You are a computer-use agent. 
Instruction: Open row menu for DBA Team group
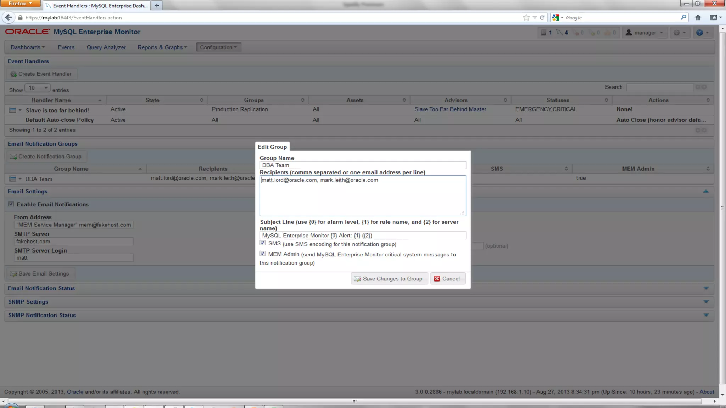(x=15, y=179)
